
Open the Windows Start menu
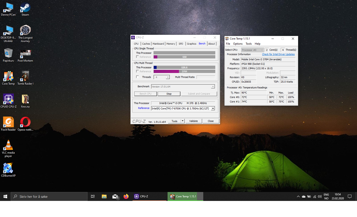5,196
